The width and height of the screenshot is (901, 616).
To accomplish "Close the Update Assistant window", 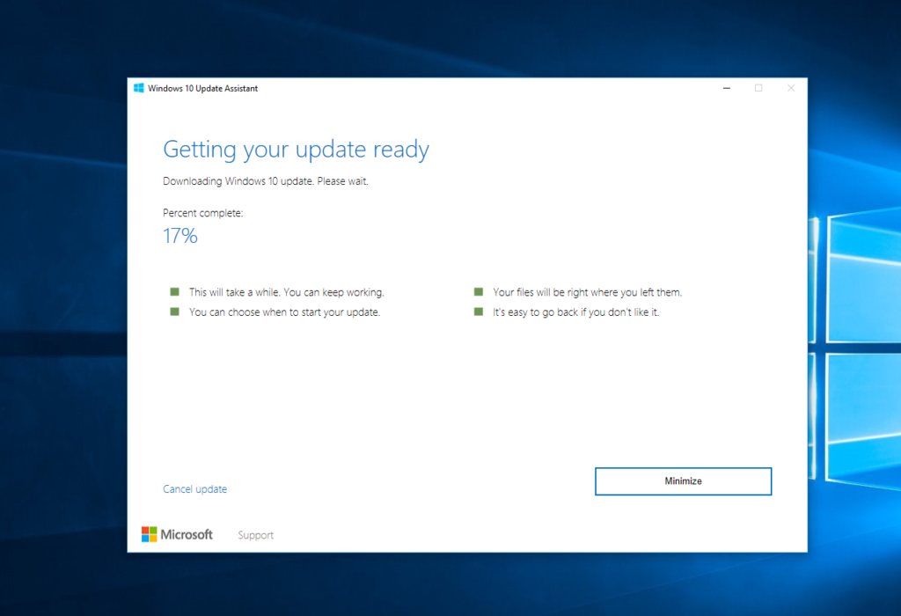I will (x=791, y=88).
